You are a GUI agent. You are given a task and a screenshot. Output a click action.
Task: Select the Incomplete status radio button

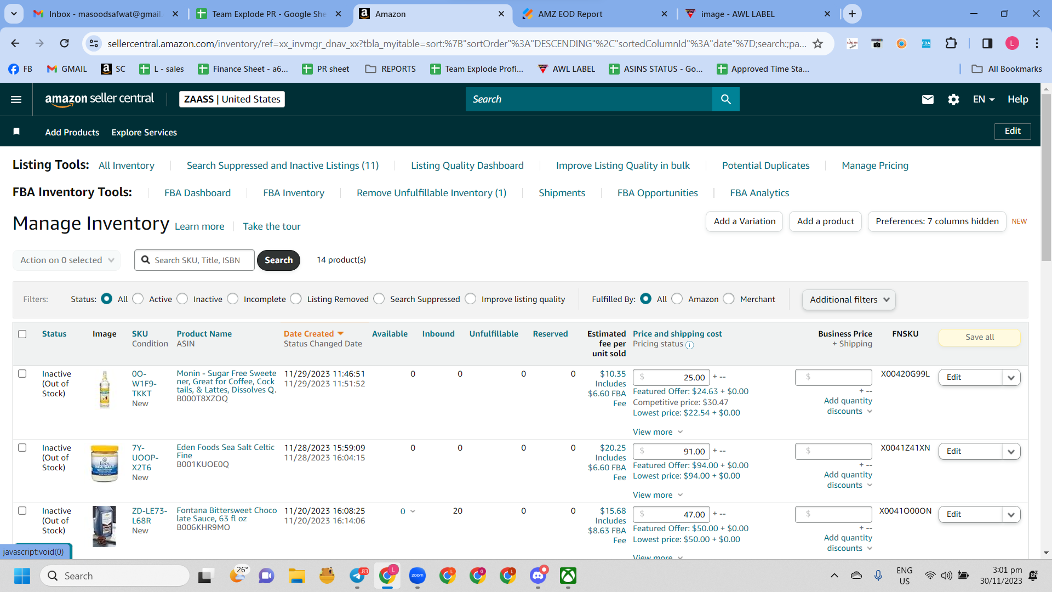point(233,299)
